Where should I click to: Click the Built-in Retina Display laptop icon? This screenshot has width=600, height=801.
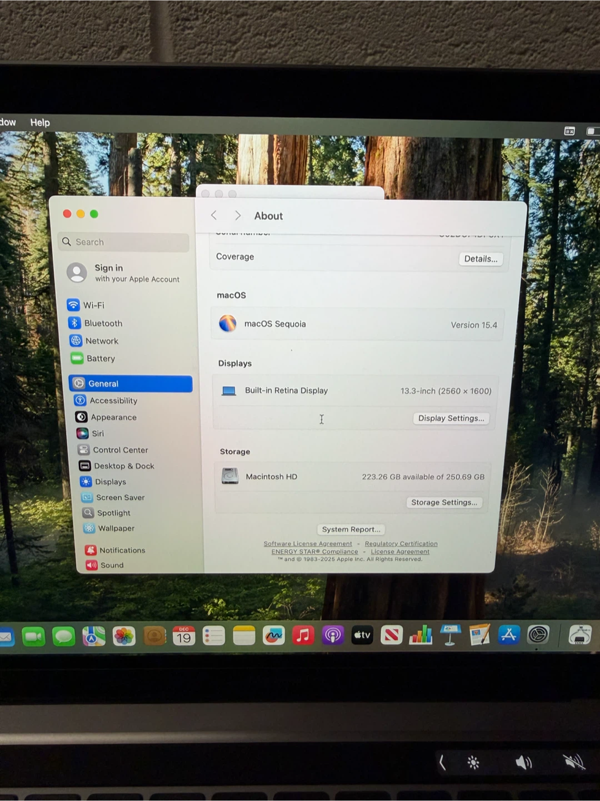click(x=229, y=391)
